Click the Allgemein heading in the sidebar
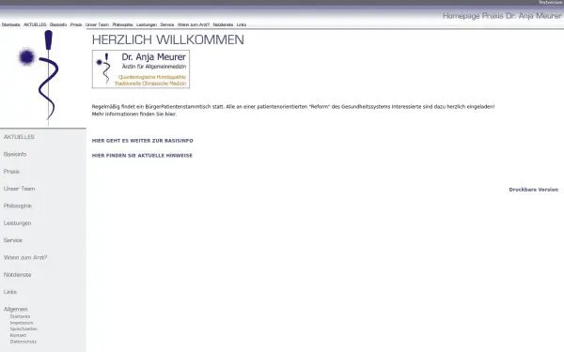The width and height of the screenshot is (564, 352). pyautogui.click(x=16, y=309)
